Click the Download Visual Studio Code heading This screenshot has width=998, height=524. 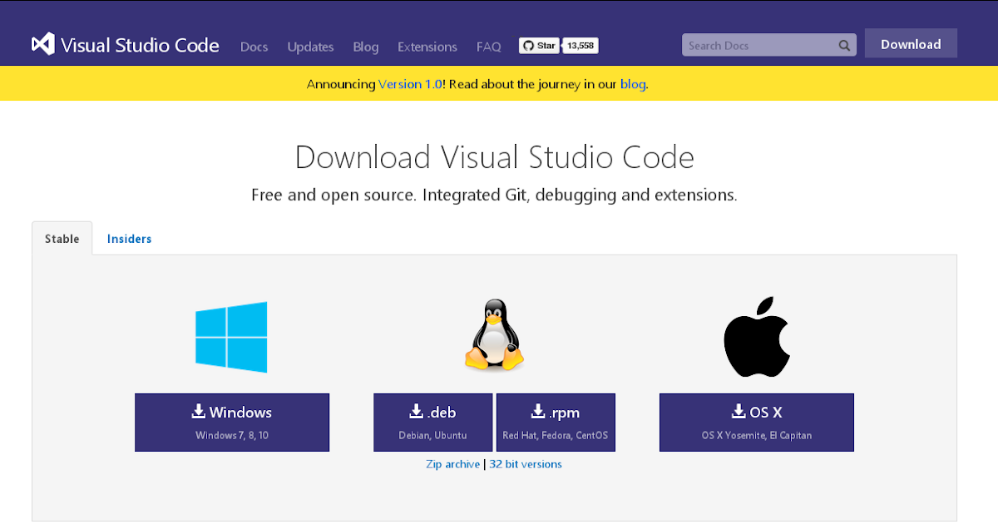click(x=495, y=157)
